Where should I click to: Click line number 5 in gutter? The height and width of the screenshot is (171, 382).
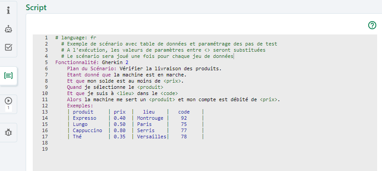46,62
